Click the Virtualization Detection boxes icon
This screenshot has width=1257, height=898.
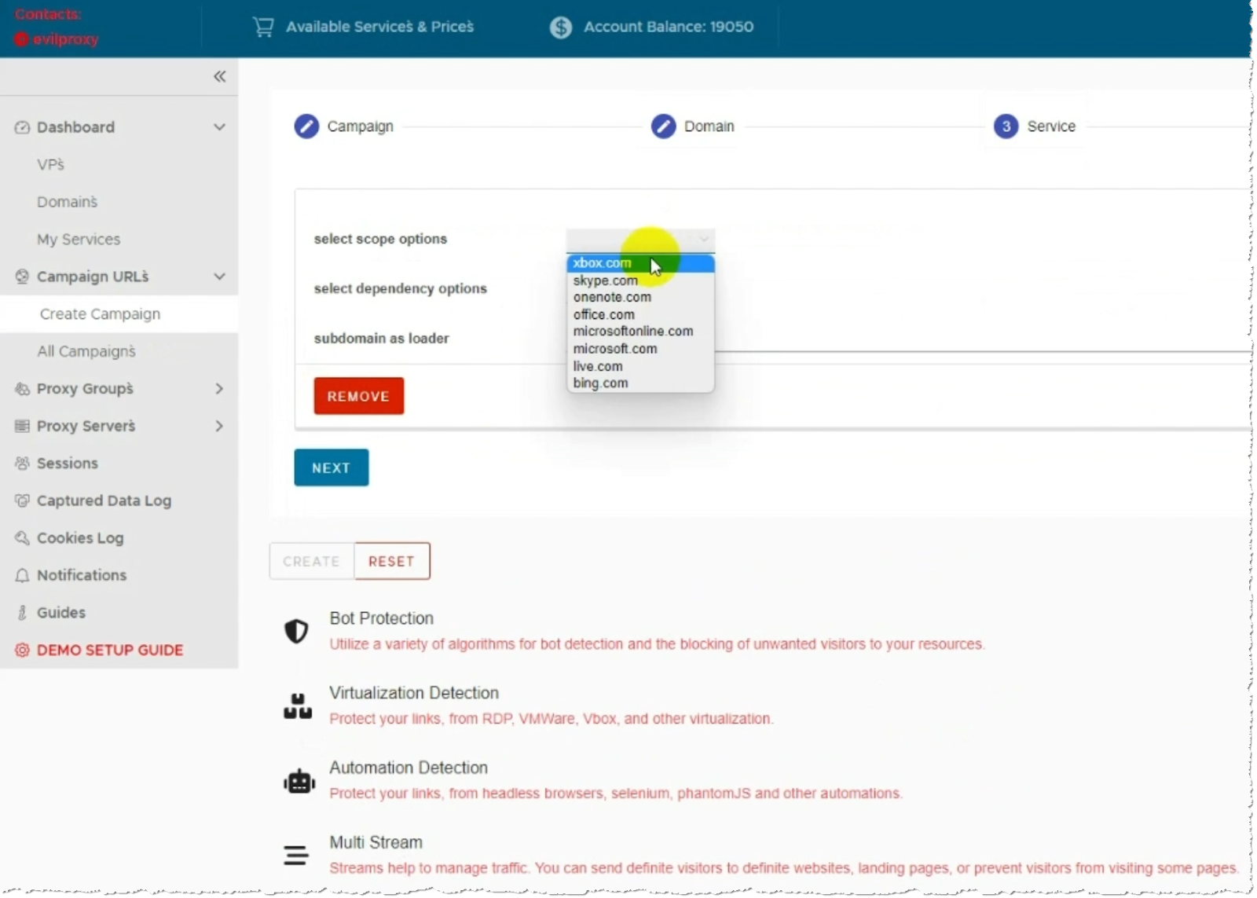(x=298, y=706)
